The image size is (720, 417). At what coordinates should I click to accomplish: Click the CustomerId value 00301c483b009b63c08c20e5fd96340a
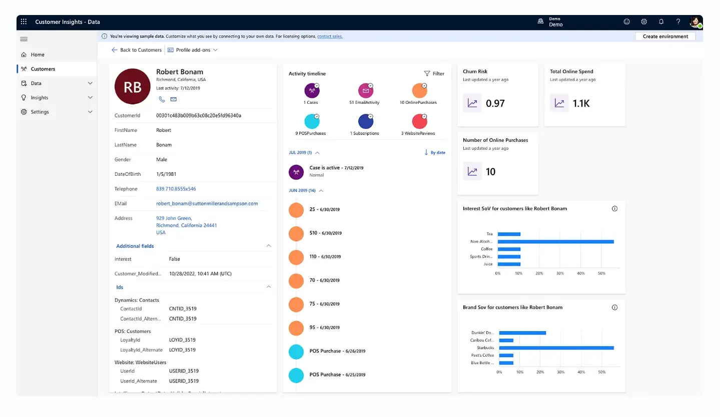(x=199, y=115)
